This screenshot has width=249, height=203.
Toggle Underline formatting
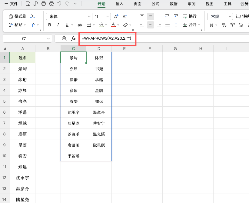(67, 25)
